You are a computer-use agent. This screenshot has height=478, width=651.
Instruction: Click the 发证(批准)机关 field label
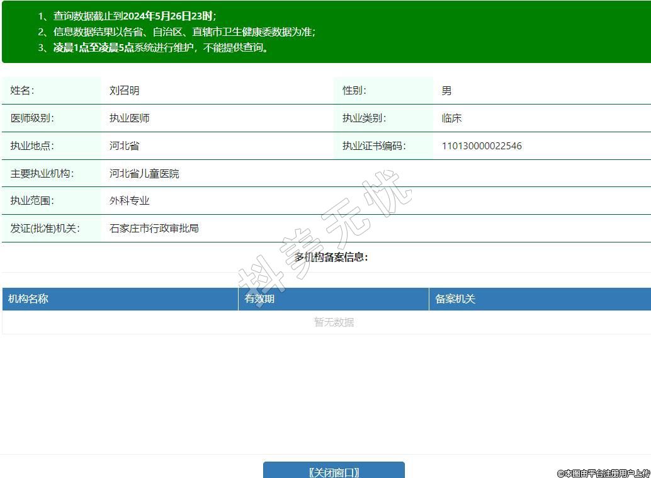tap(45, 229)
